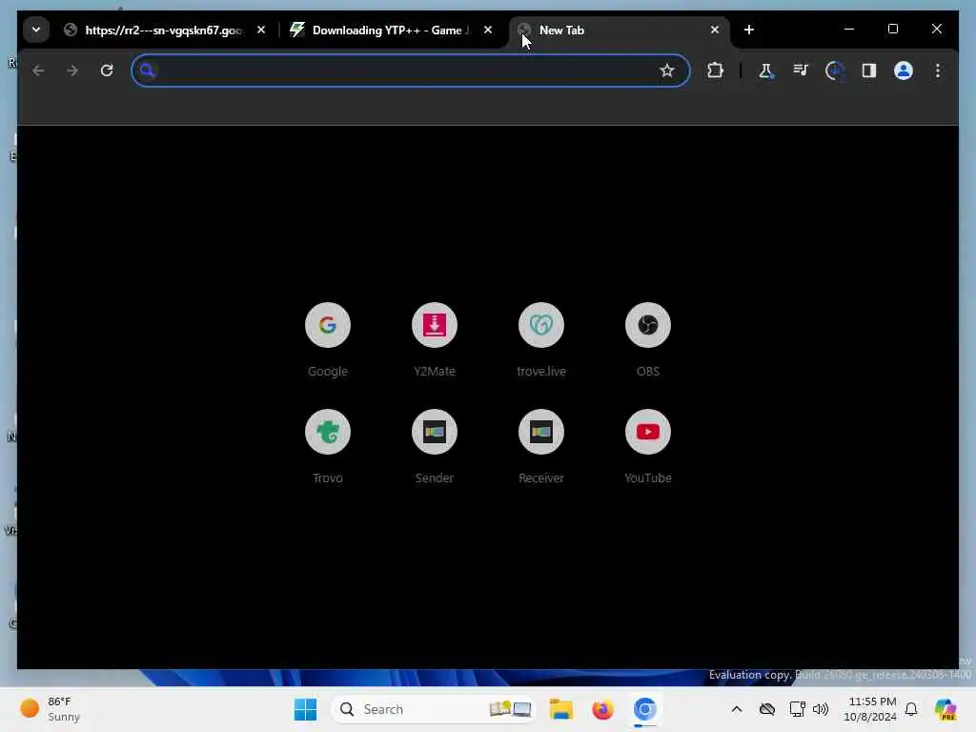Open the trove.live shortcut
The width and height of the screenshot is (976, 732).
click(x=541, y=339)
